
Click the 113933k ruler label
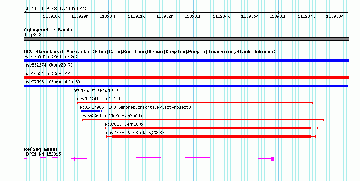[193, 17]
